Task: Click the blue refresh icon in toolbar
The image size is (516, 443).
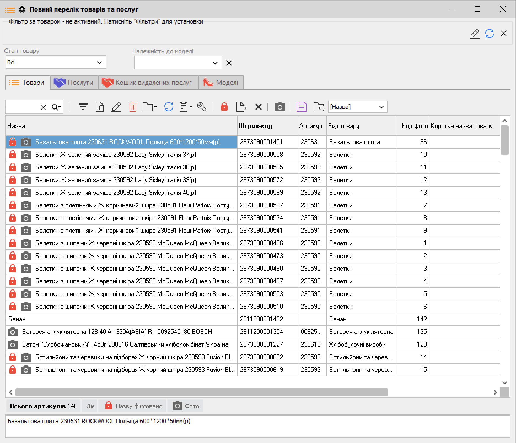Action: pos(168,107)
